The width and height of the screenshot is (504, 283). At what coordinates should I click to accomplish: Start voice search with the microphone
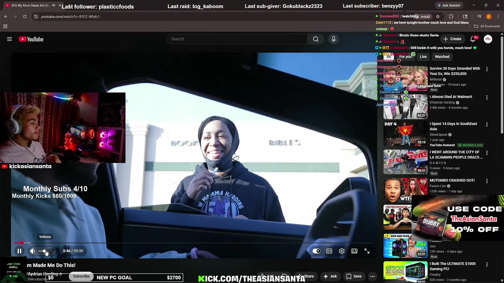334,39
